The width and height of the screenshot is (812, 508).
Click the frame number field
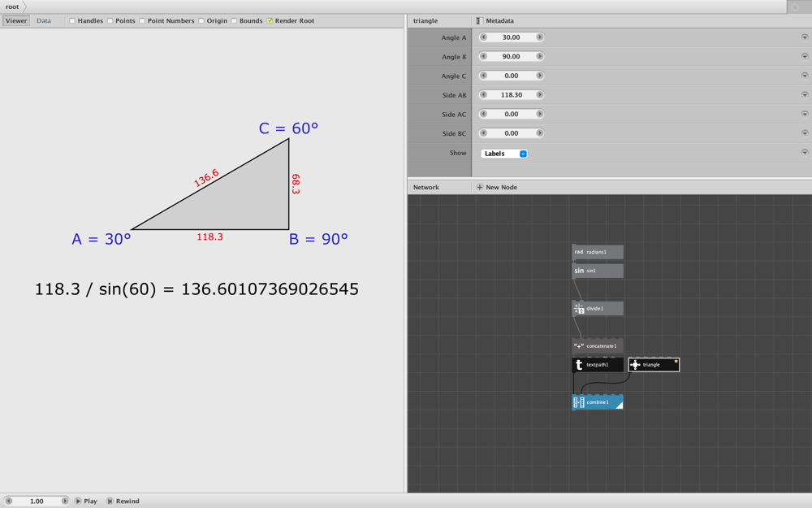coord(37,501)
